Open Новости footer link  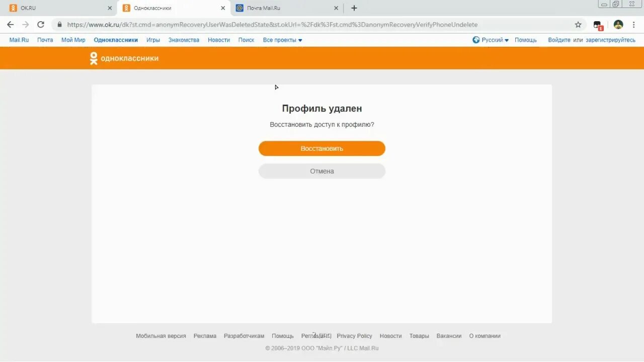391,336
